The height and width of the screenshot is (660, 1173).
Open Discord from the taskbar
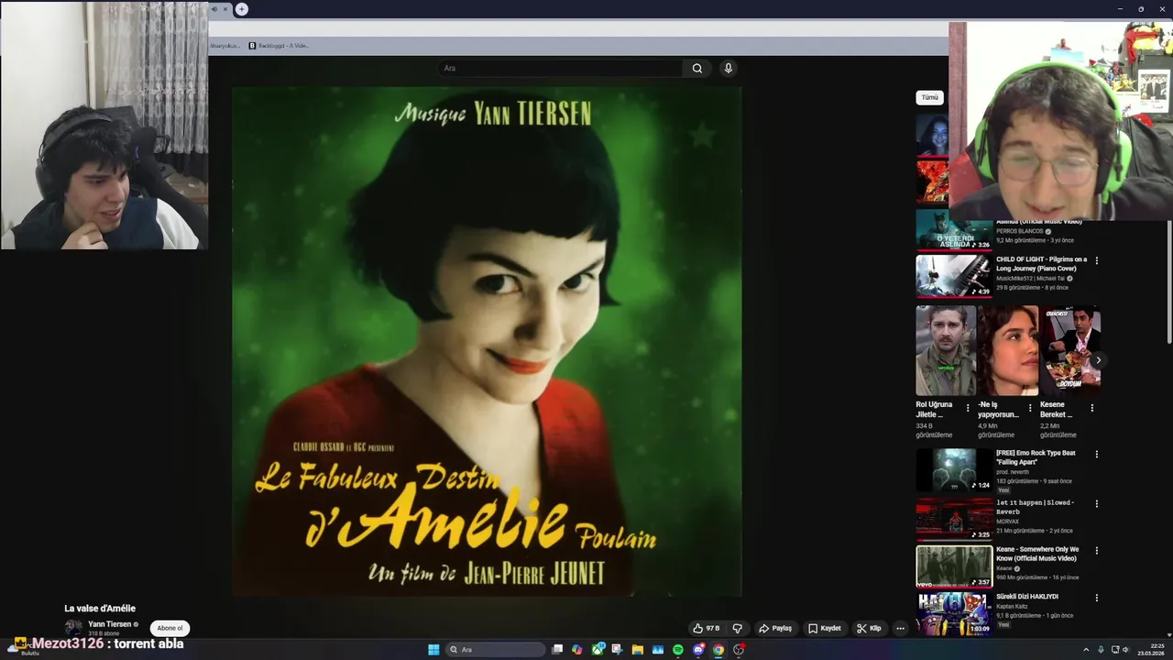[x=698, y=650]
